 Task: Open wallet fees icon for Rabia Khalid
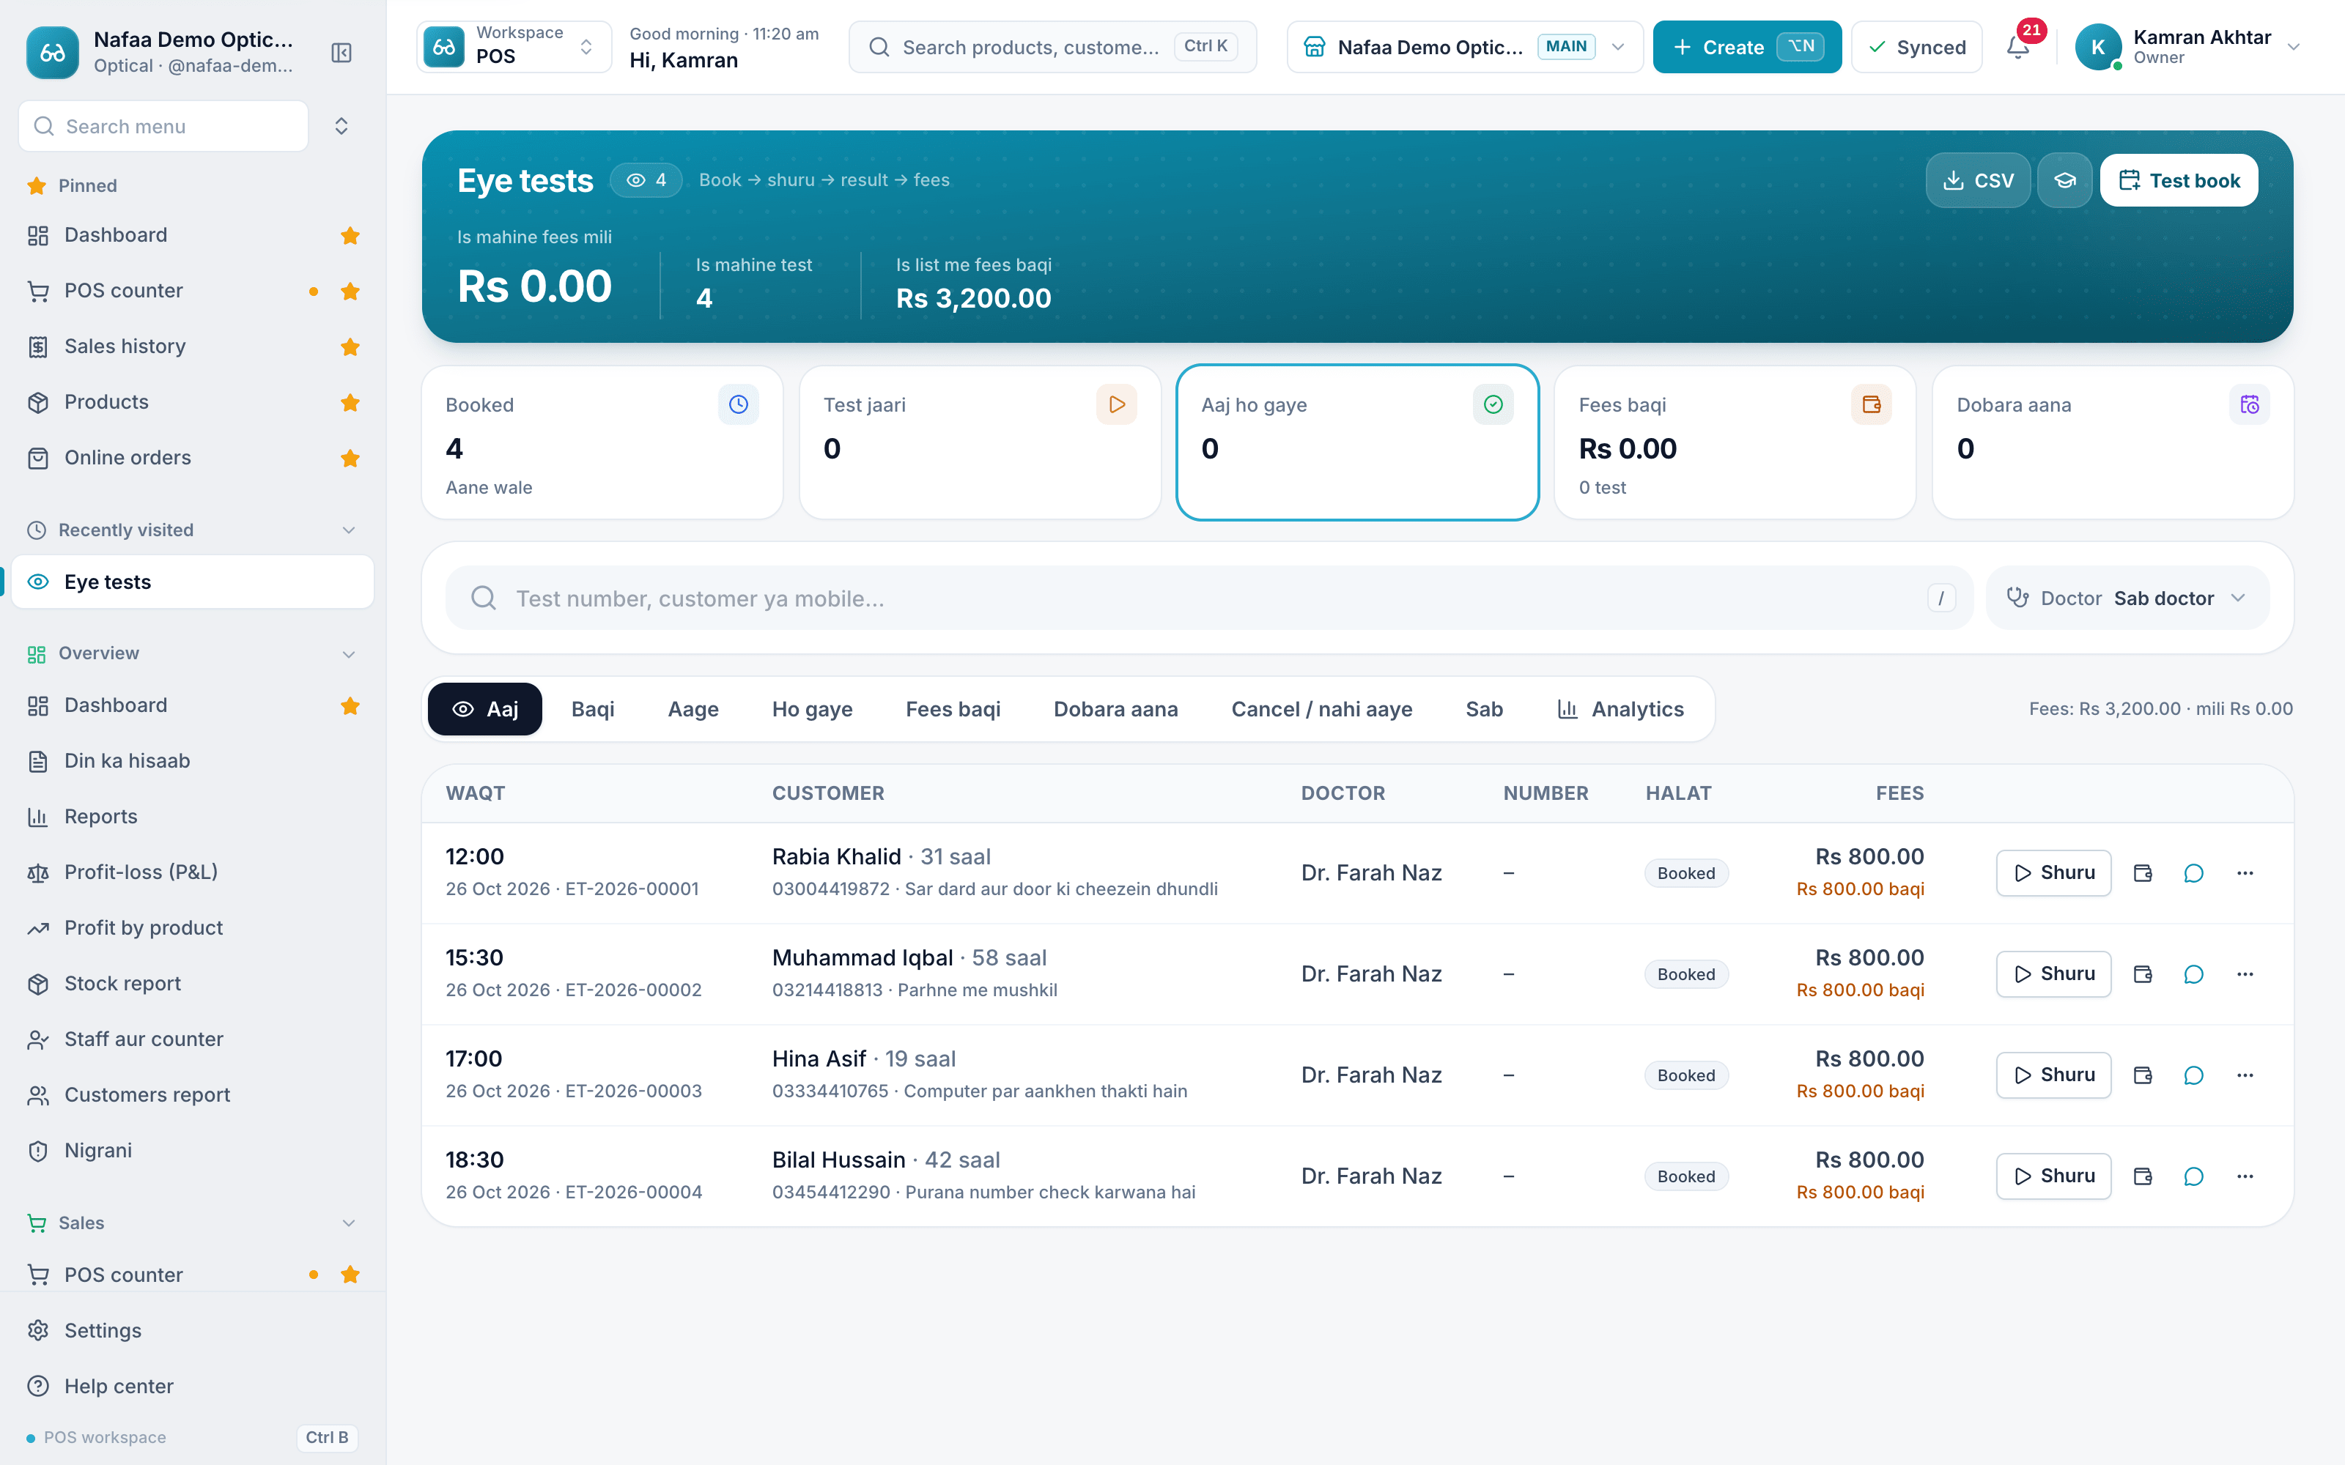(x=2143, y=873)
